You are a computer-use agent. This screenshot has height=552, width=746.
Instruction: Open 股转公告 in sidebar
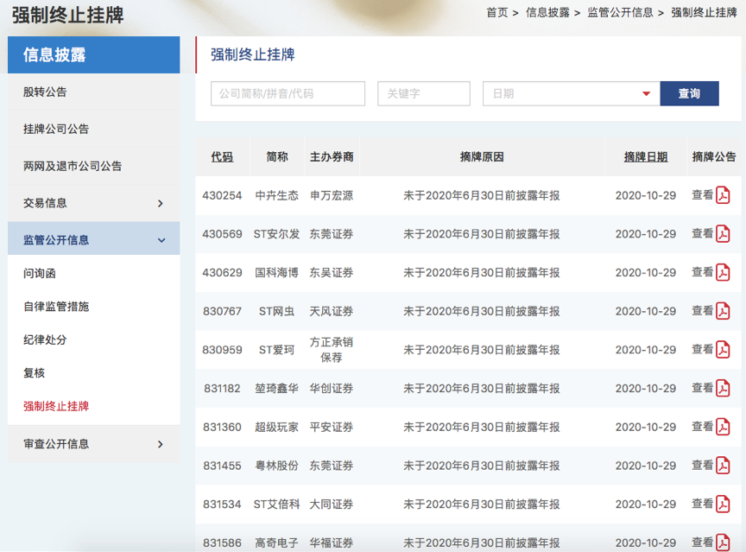click(x=45, y=92)
